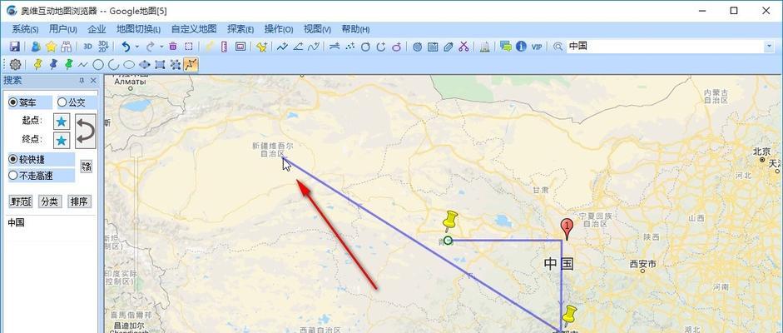Click the purple scissors cut icon
This screenshot has height=333, width=783.
coord(464,47)
